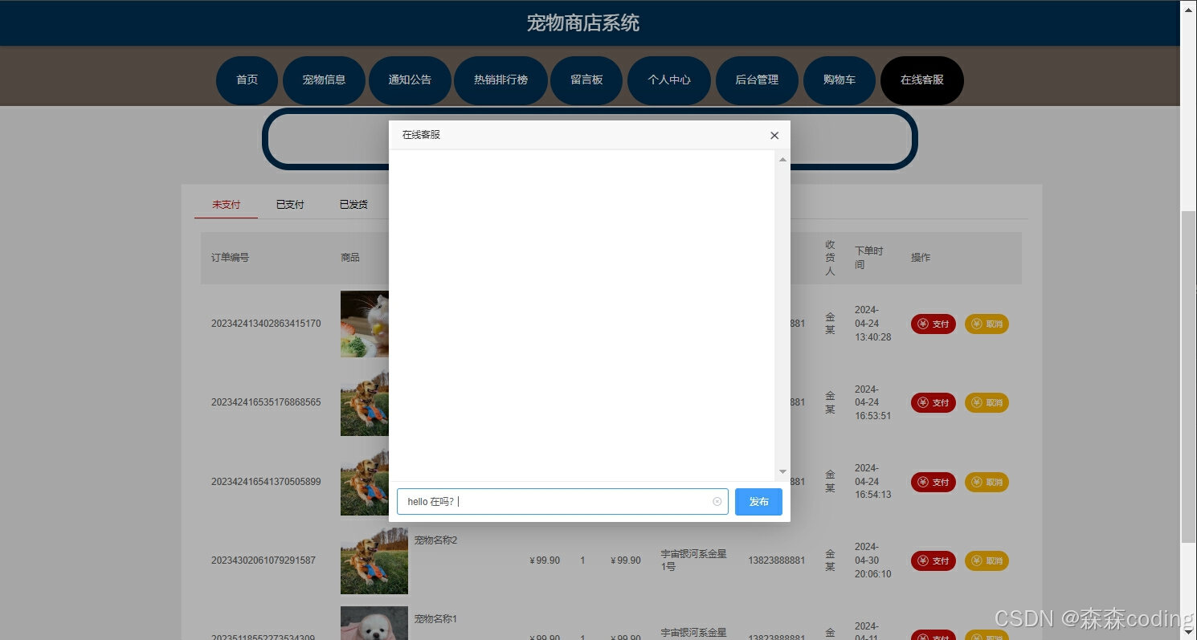Click the 宠物名称2 product name
The image size is (1197, 640).
coord(435,540)
